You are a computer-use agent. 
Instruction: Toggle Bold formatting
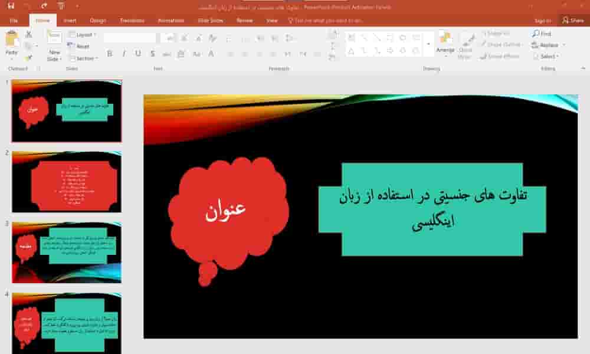click(x=110, y=54)
